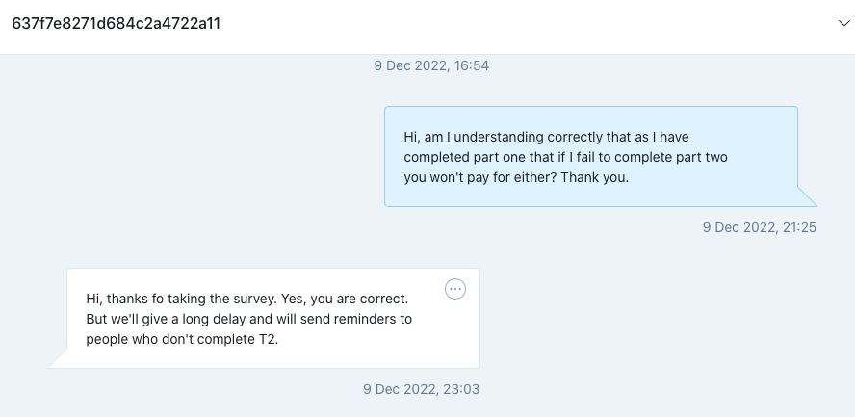Open the more options ellipsis on the reply
The height and width of the screenshot is (417, 855).
455,289
